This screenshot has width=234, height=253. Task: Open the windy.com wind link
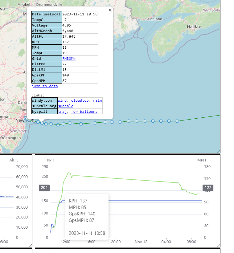(62, 100)
